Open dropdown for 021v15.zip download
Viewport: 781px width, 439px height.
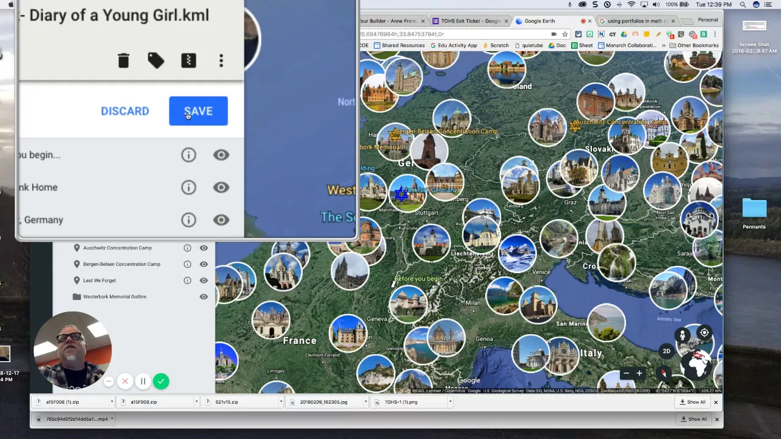pos(281,402)
